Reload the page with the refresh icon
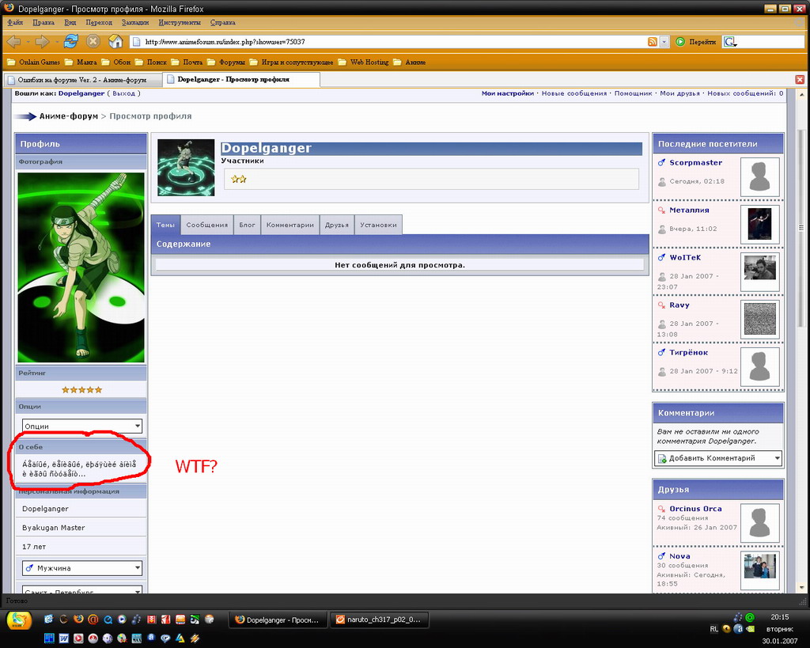The height and width of the screenshot is (648, 810). pyautogui.click(x=71, y=41)
